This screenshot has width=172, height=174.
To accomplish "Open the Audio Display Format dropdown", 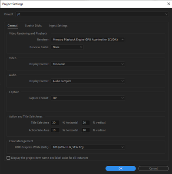I will 88,81.
